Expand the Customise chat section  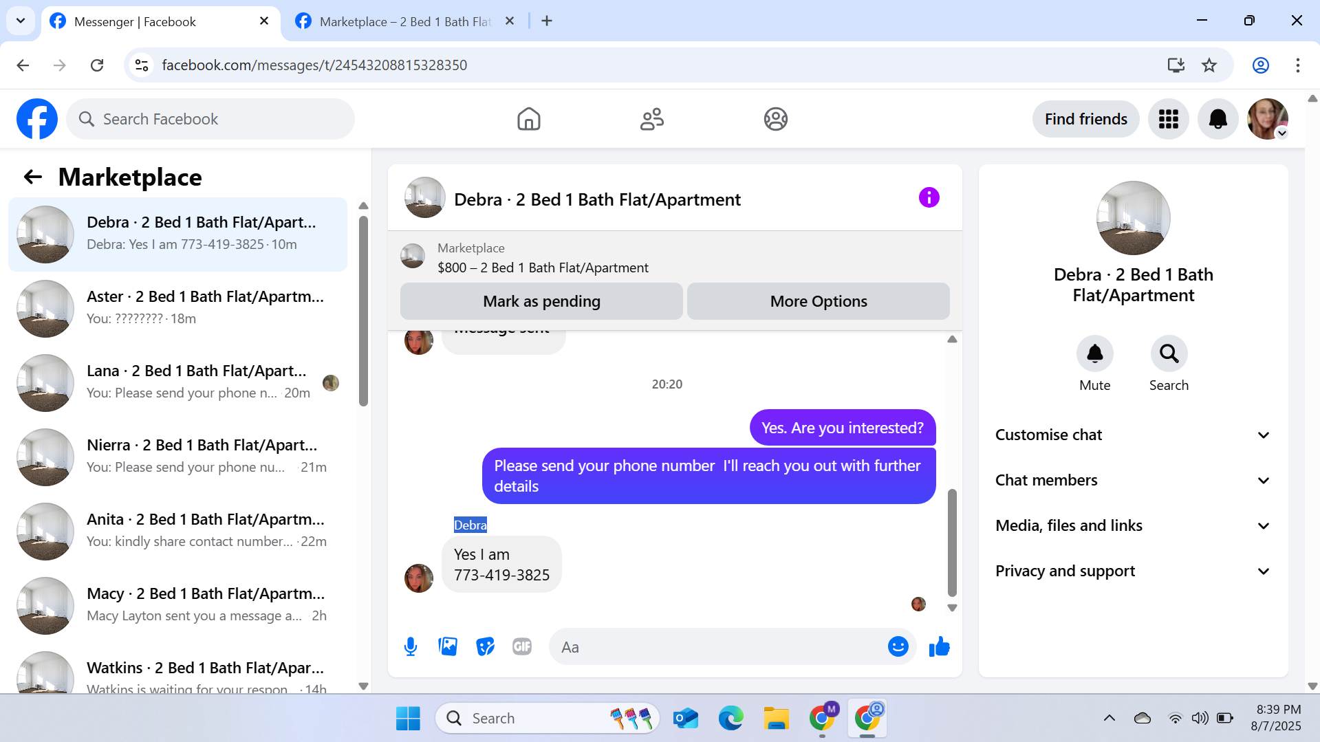coord(1133,435)
